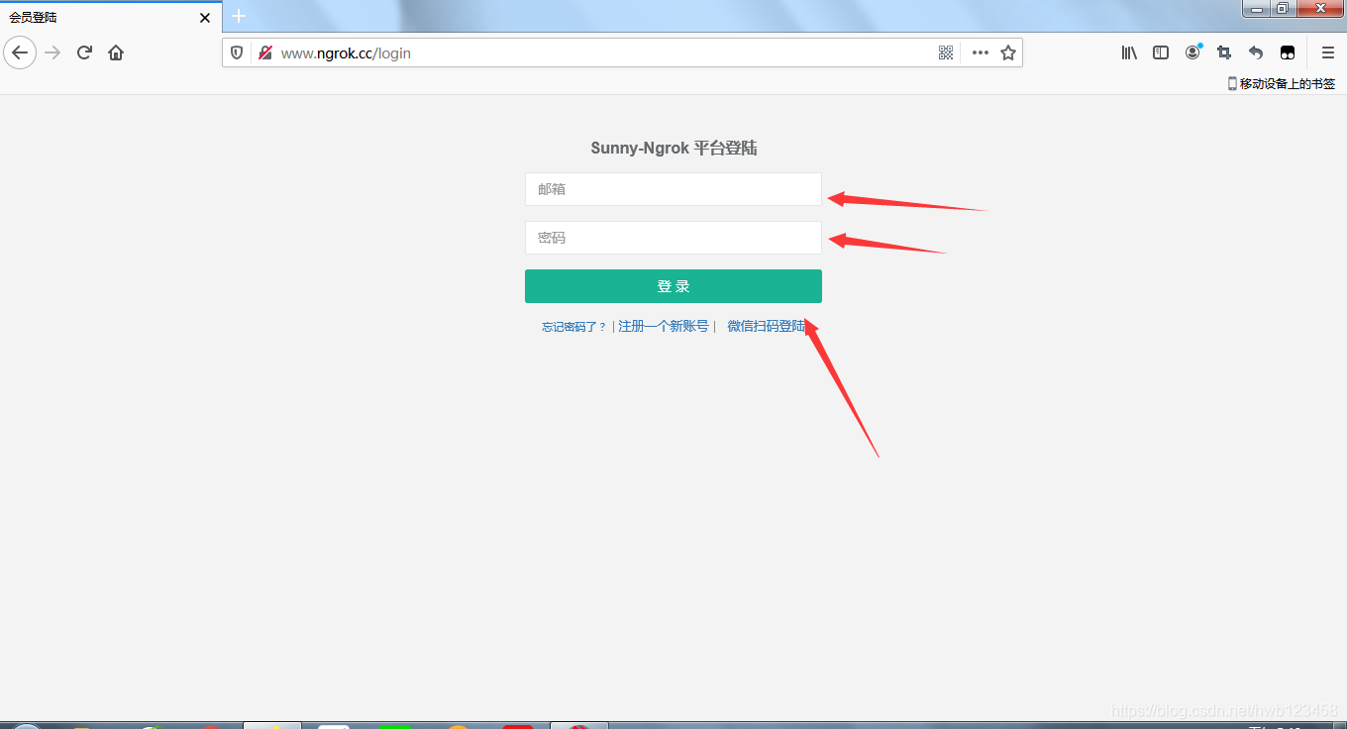The width and height of the screenshot is (1347, 729).
Task: Open 移动设备上的书签 bookmarks folder
Action: click(1282, 84)
